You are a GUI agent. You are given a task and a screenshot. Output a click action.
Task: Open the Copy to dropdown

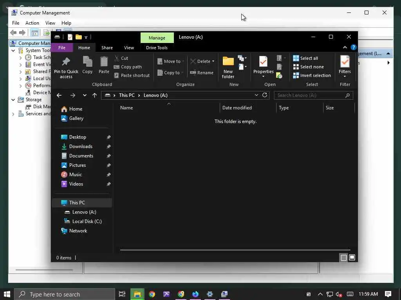(x=170, y=73)
